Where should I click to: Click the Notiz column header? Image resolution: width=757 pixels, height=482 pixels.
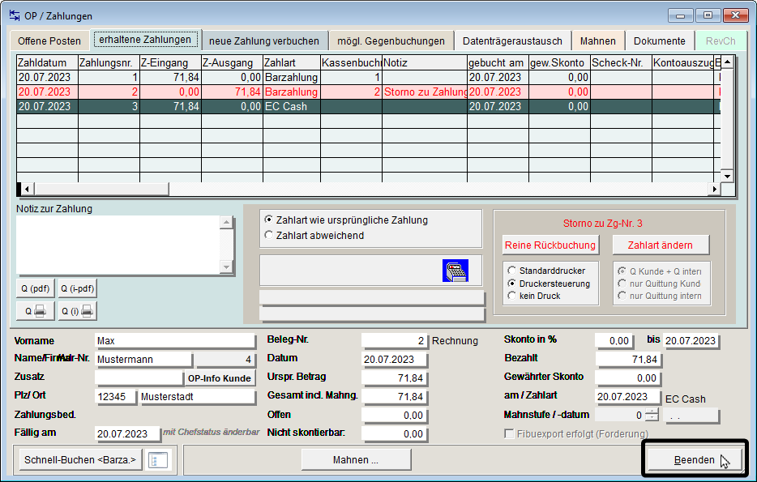click(425, 62)
